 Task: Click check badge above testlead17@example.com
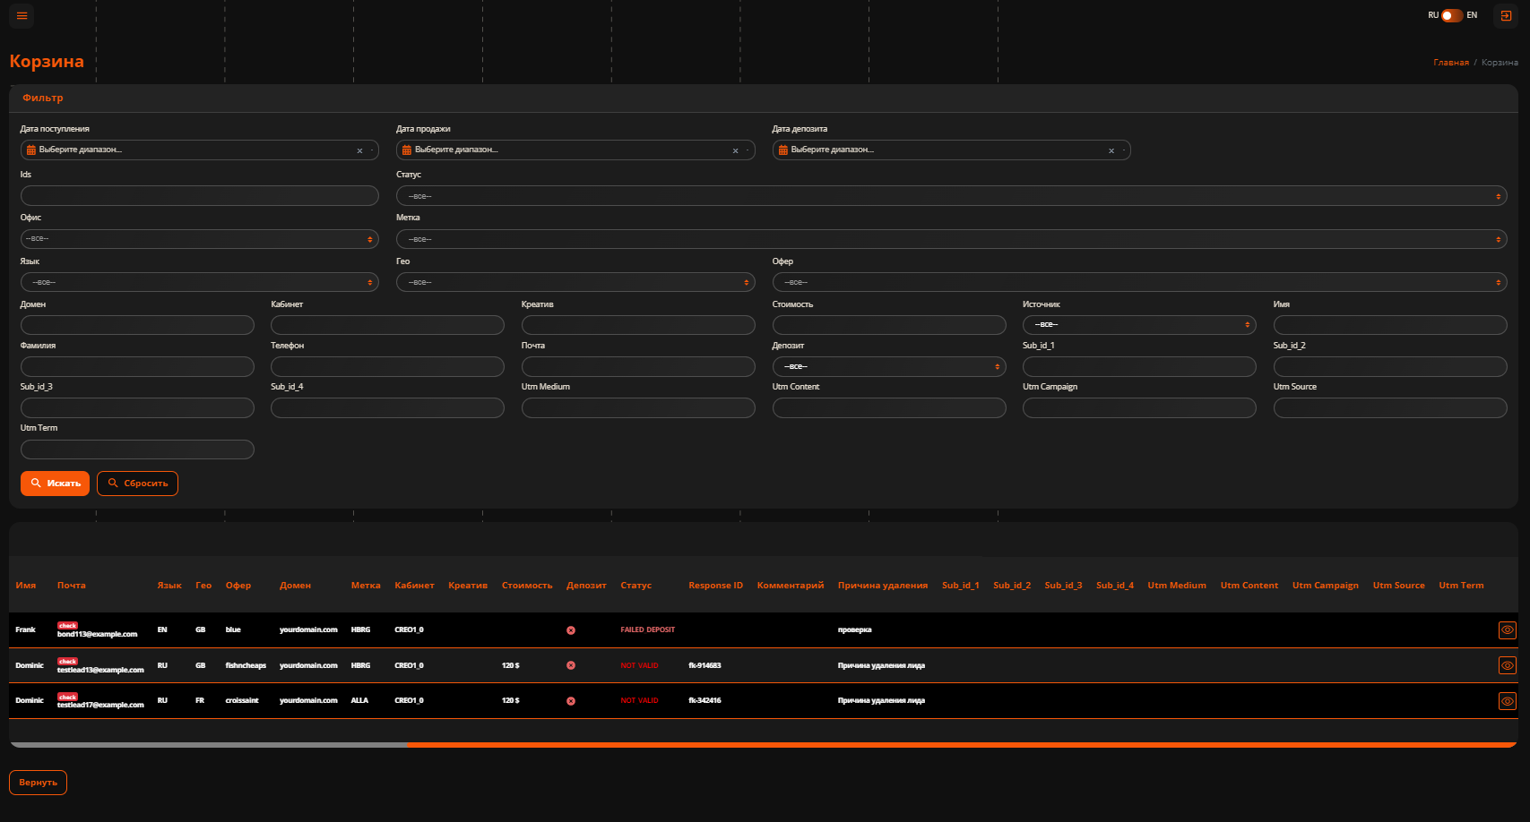68,697
